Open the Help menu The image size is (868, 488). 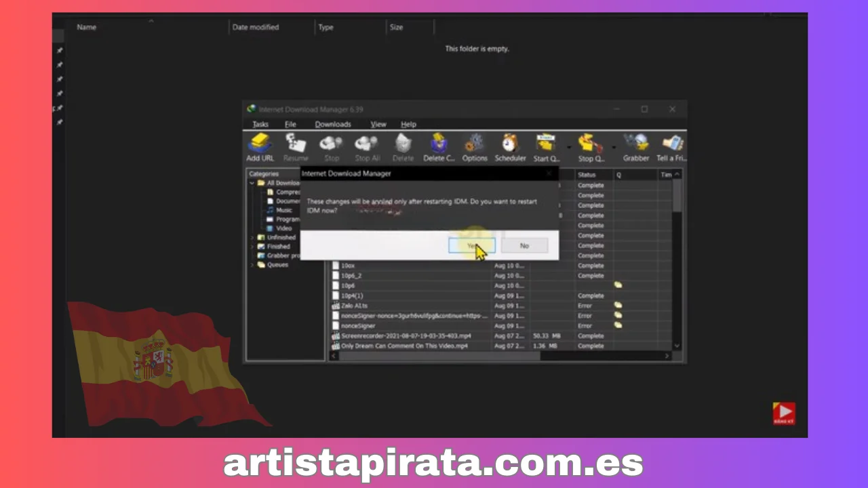(408, 124)
